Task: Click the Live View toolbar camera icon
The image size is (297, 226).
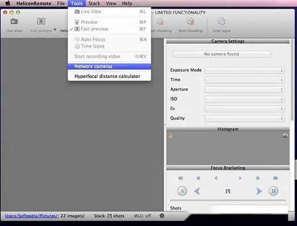Action: point(14,21)
